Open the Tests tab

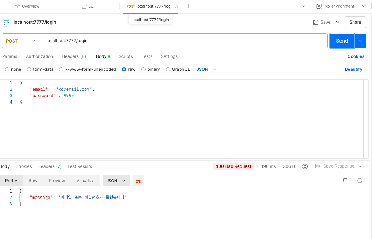[147, 56]
